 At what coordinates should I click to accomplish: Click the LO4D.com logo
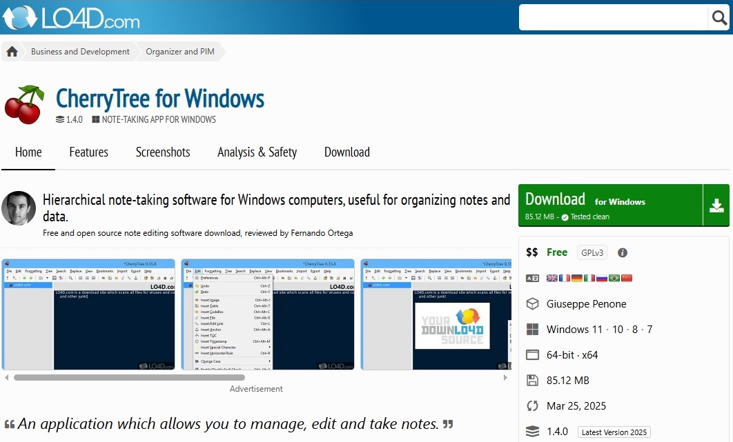coord(71,17)
